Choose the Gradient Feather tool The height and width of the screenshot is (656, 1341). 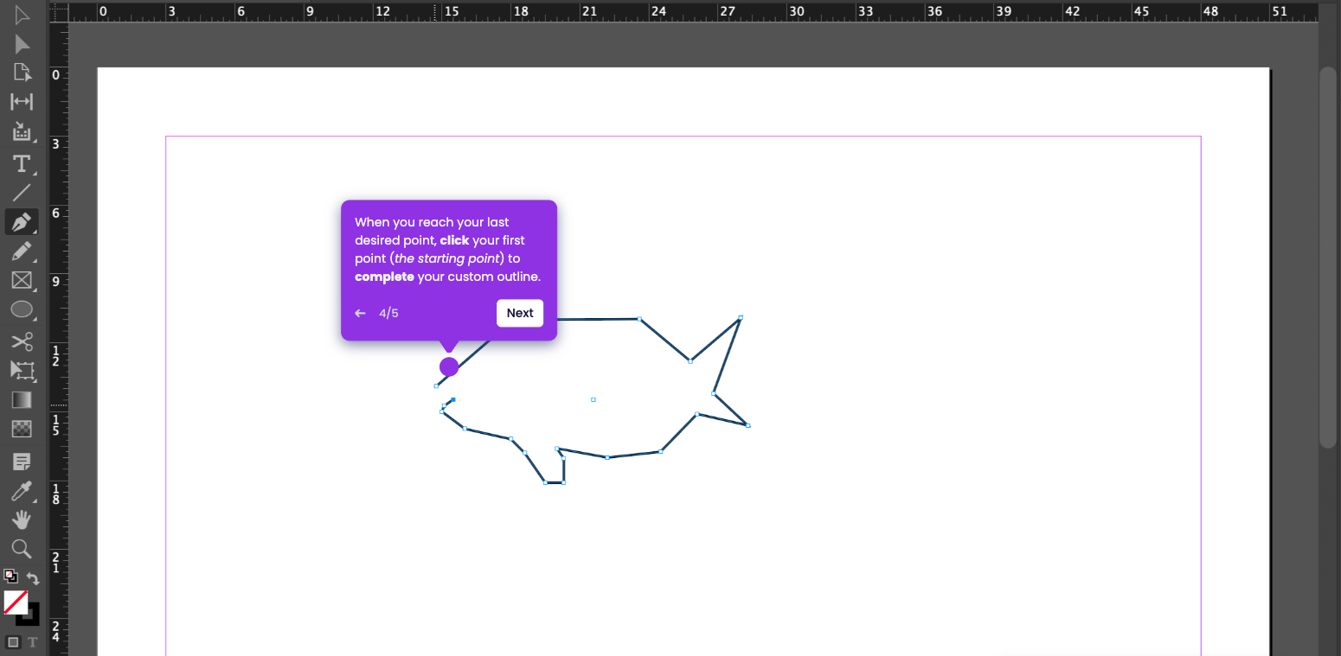(22, 429)
